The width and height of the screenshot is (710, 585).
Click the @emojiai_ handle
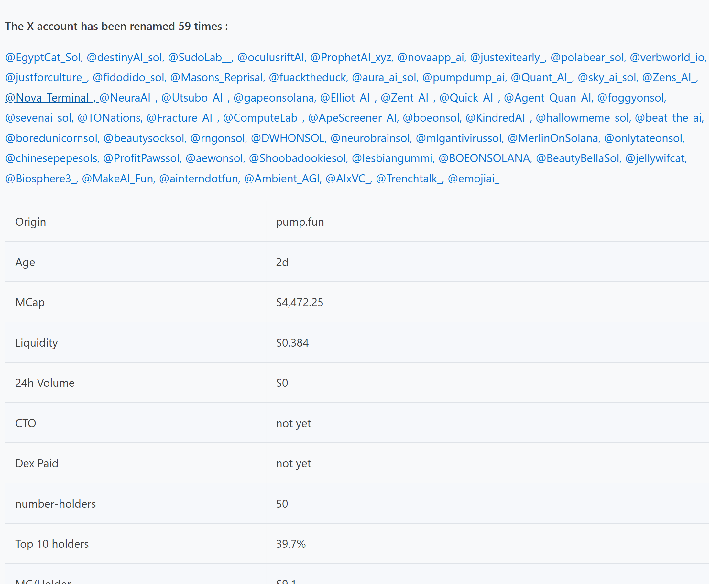pyautogui.click(x=473, y=178)
